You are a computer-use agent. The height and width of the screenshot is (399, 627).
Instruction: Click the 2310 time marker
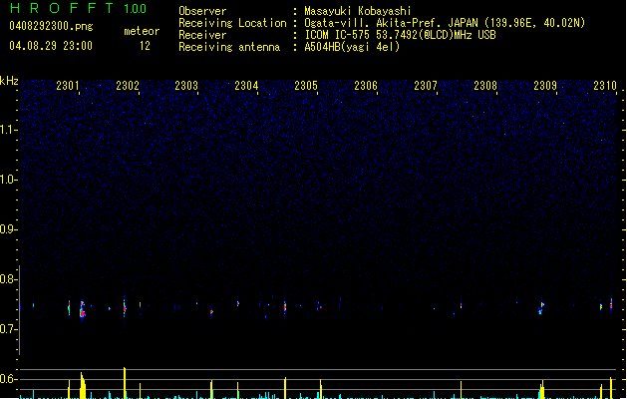[605, 86]
